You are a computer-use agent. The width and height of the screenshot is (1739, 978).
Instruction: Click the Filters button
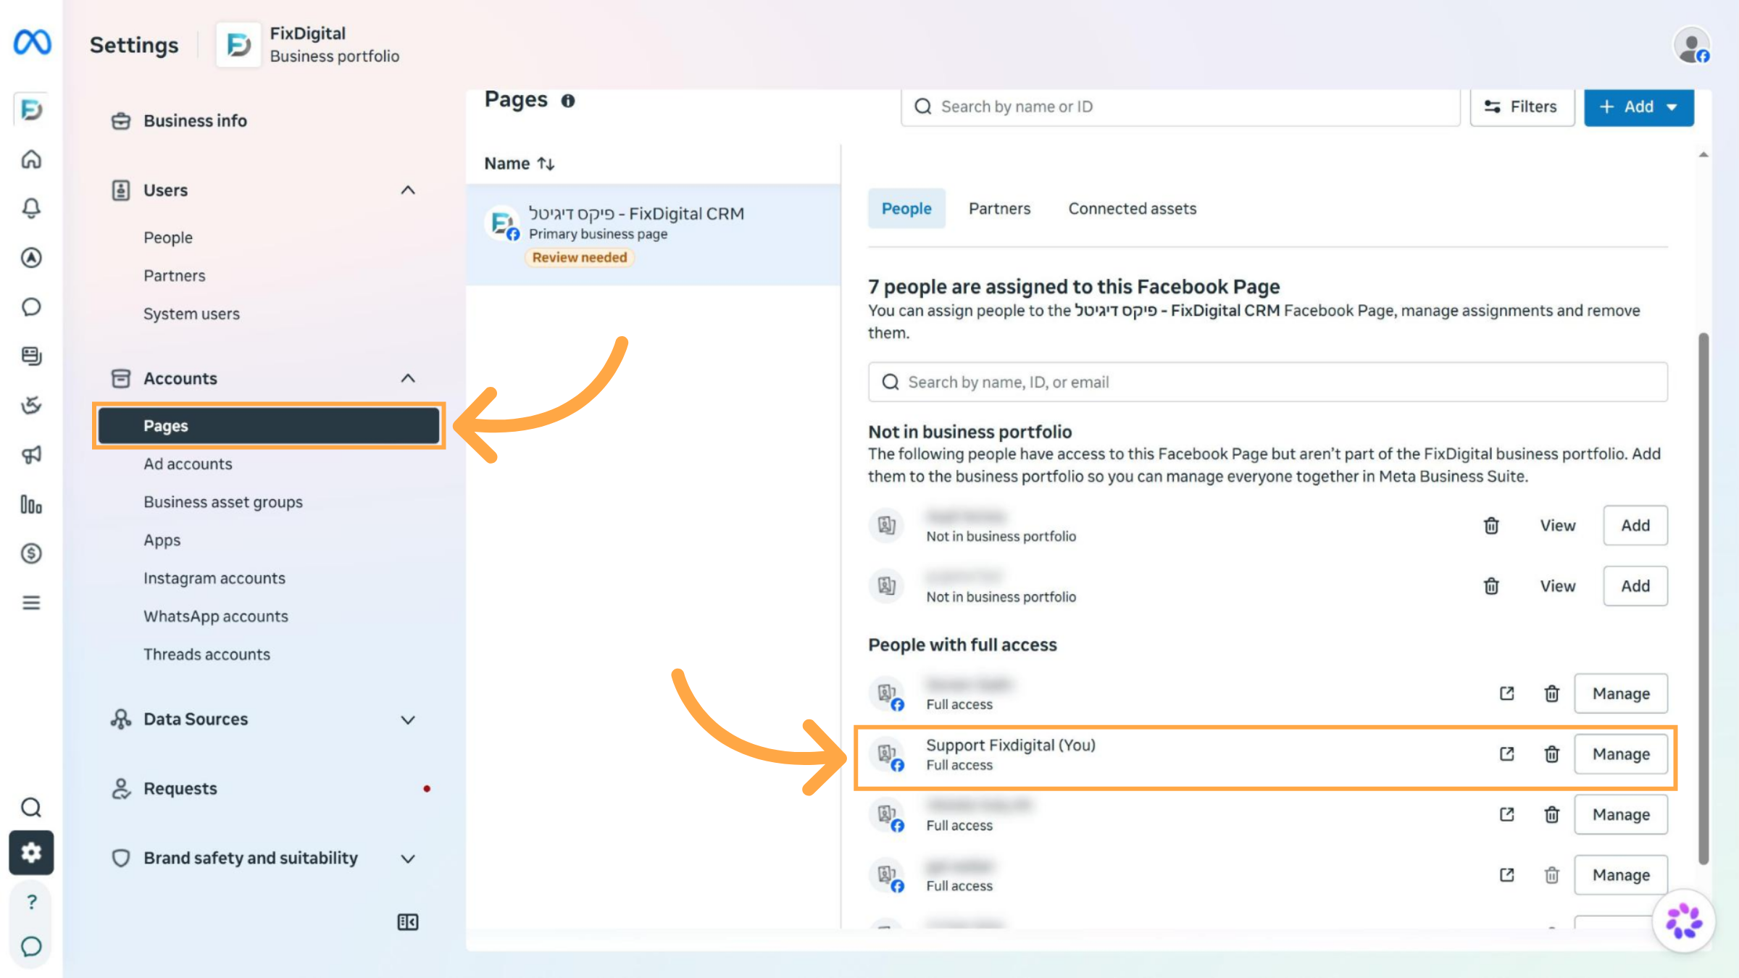(x=1522, y=107)
